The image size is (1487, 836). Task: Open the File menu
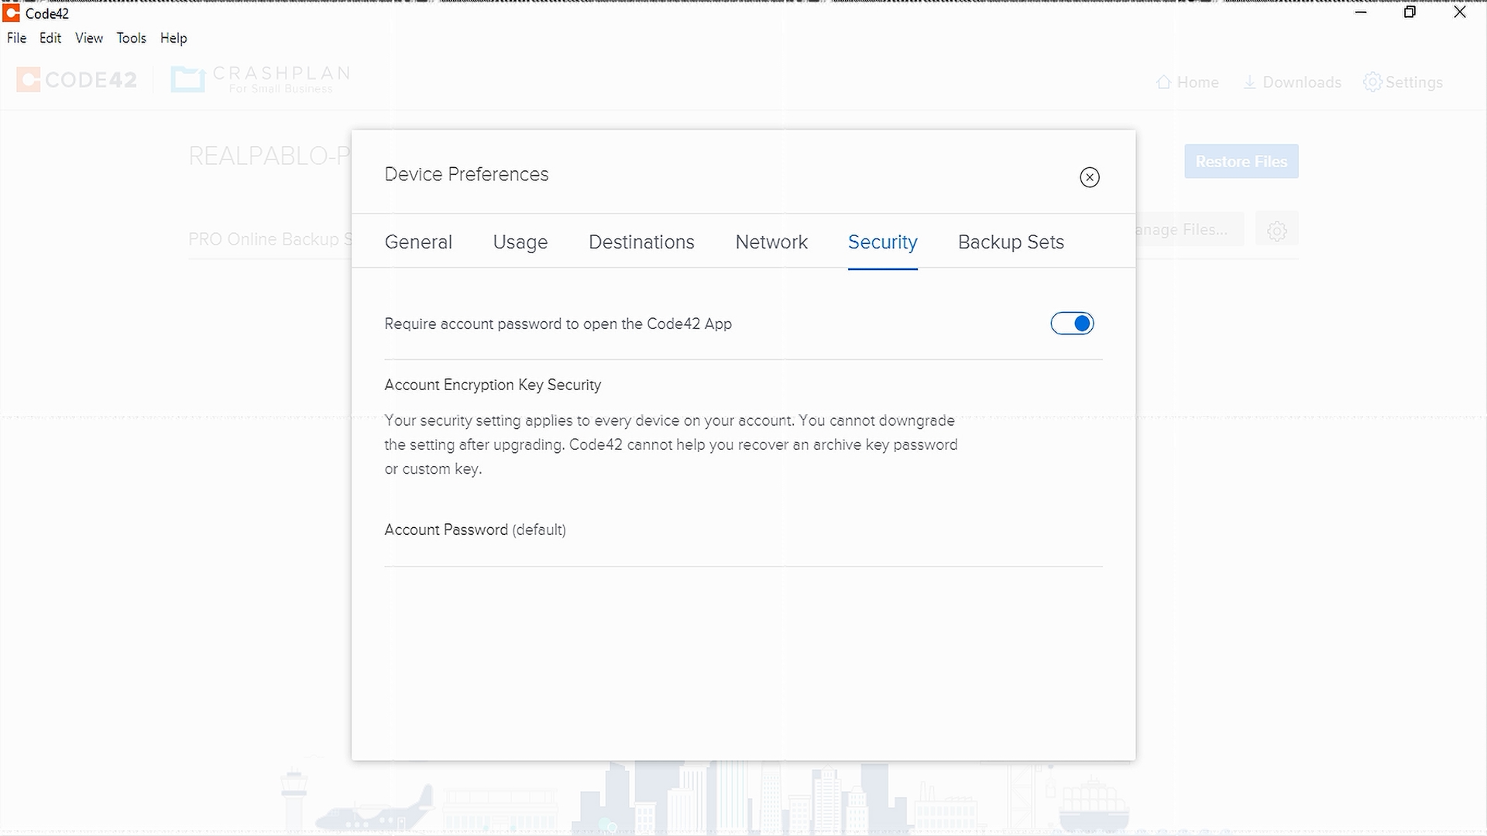point(16,38)
